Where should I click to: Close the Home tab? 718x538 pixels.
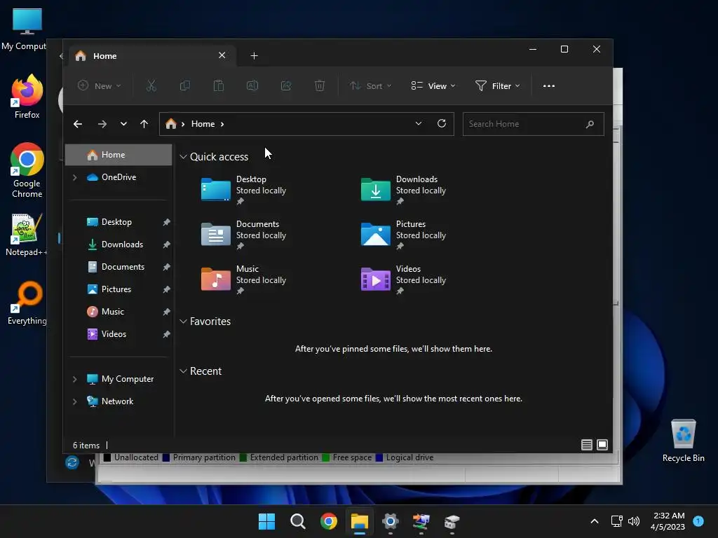tap(222, 55)
